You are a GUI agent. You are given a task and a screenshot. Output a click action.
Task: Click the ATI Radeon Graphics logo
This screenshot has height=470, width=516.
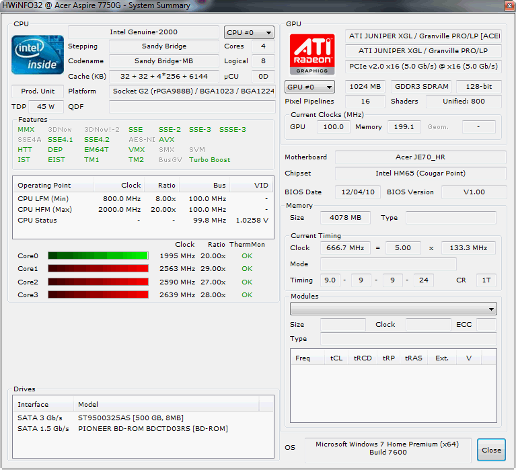click(312, 54)
